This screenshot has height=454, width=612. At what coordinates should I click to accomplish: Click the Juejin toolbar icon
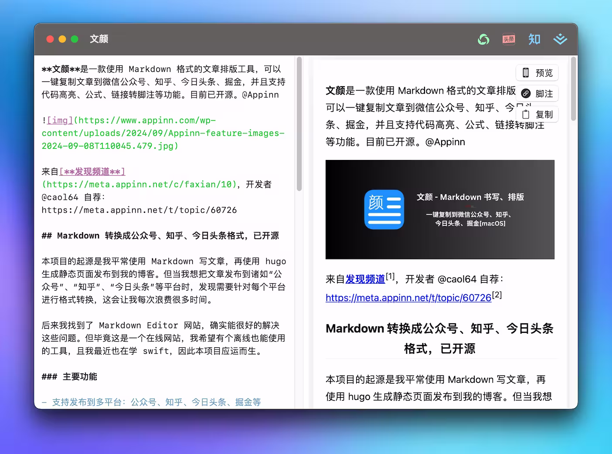(x=560, y=39)
